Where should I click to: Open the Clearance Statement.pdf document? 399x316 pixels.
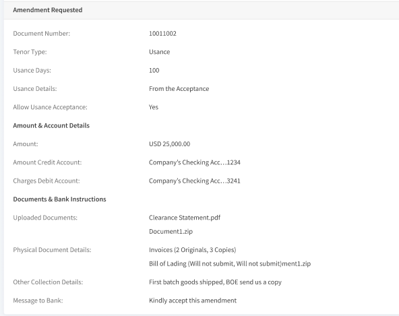click(x=185, y=218)
